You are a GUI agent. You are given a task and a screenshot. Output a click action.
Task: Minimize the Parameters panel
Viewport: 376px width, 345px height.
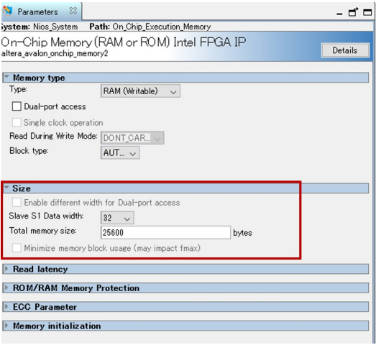point(339,14)
